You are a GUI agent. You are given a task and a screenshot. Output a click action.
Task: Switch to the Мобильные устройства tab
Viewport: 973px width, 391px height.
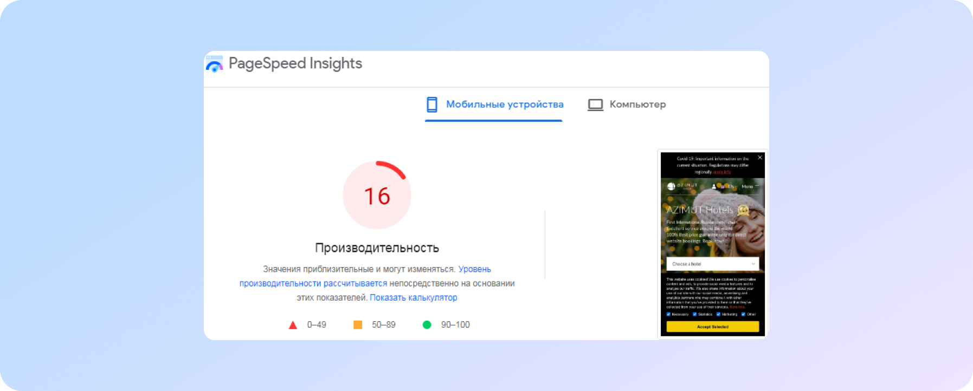coord(494,105)
